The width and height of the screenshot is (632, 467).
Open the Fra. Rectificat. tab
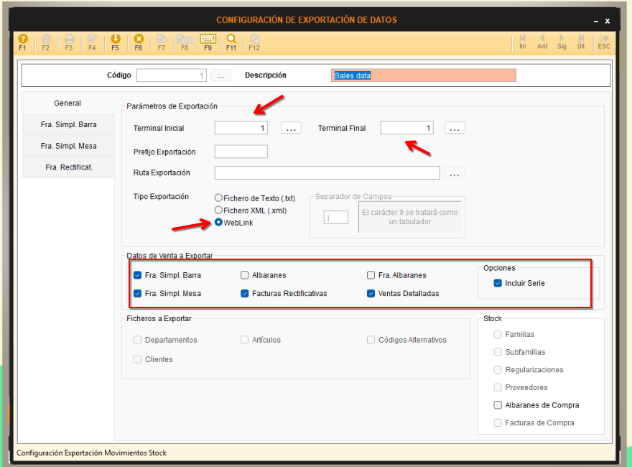pos(68,167)
